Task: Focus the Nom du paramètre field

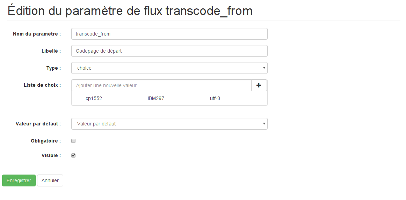Action: click(x=169, y=34)
